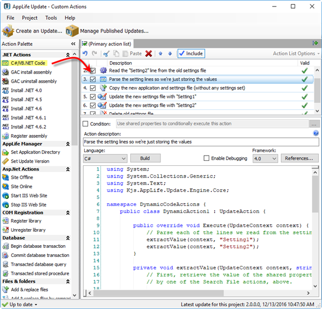Uncheck action 6 Update with Setting2
This screenshot has height=309, width=322.
coord(93,106)
